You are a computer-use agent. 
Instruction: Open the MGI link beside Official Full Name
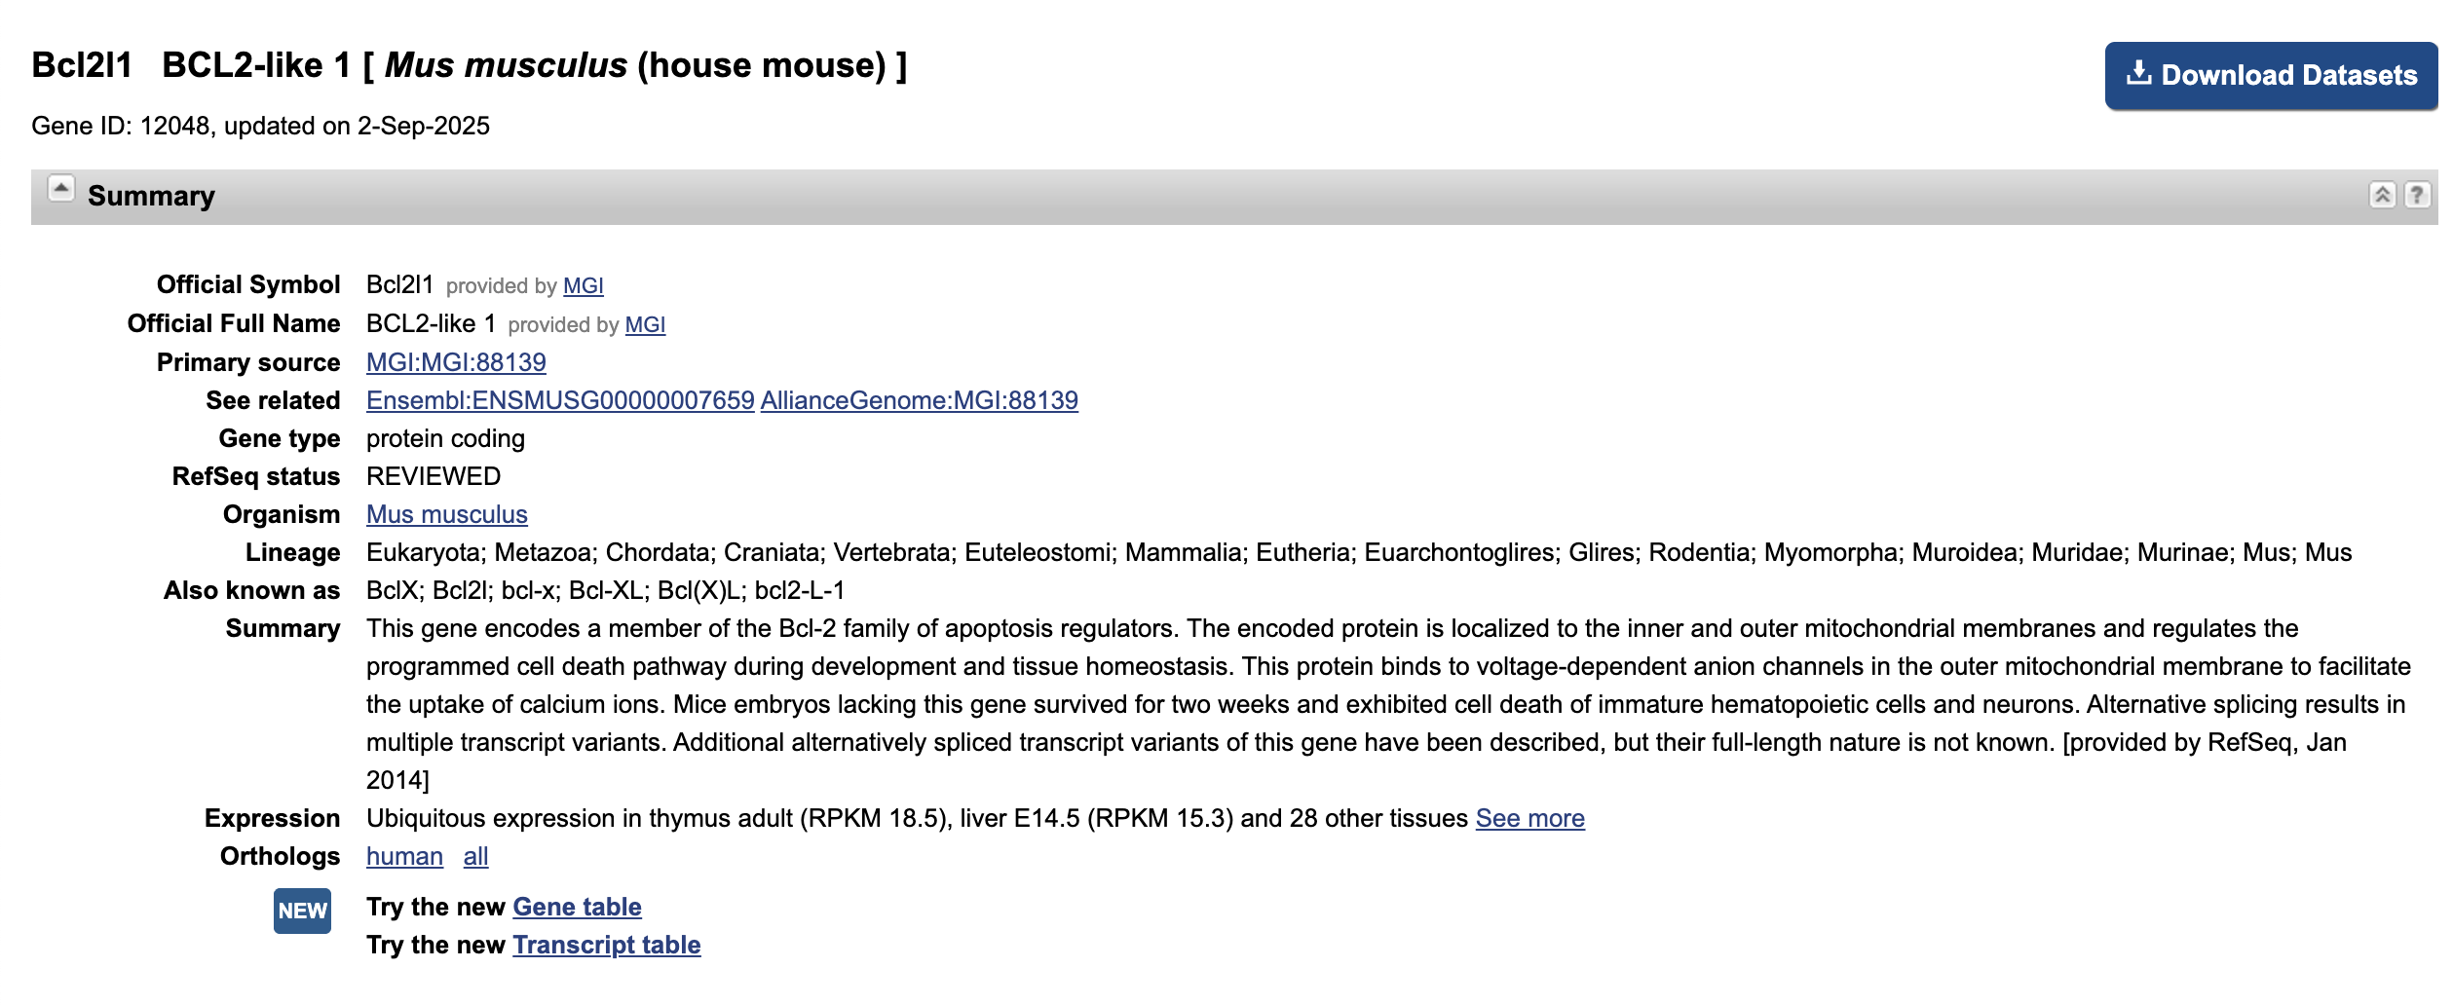click(645, 323)
